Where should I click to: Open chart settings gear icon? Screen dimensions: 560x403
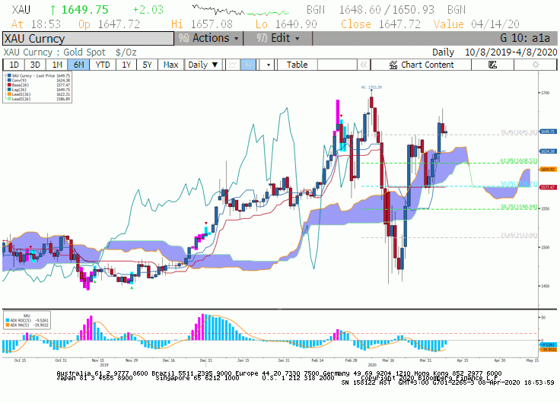click(536, 65)
